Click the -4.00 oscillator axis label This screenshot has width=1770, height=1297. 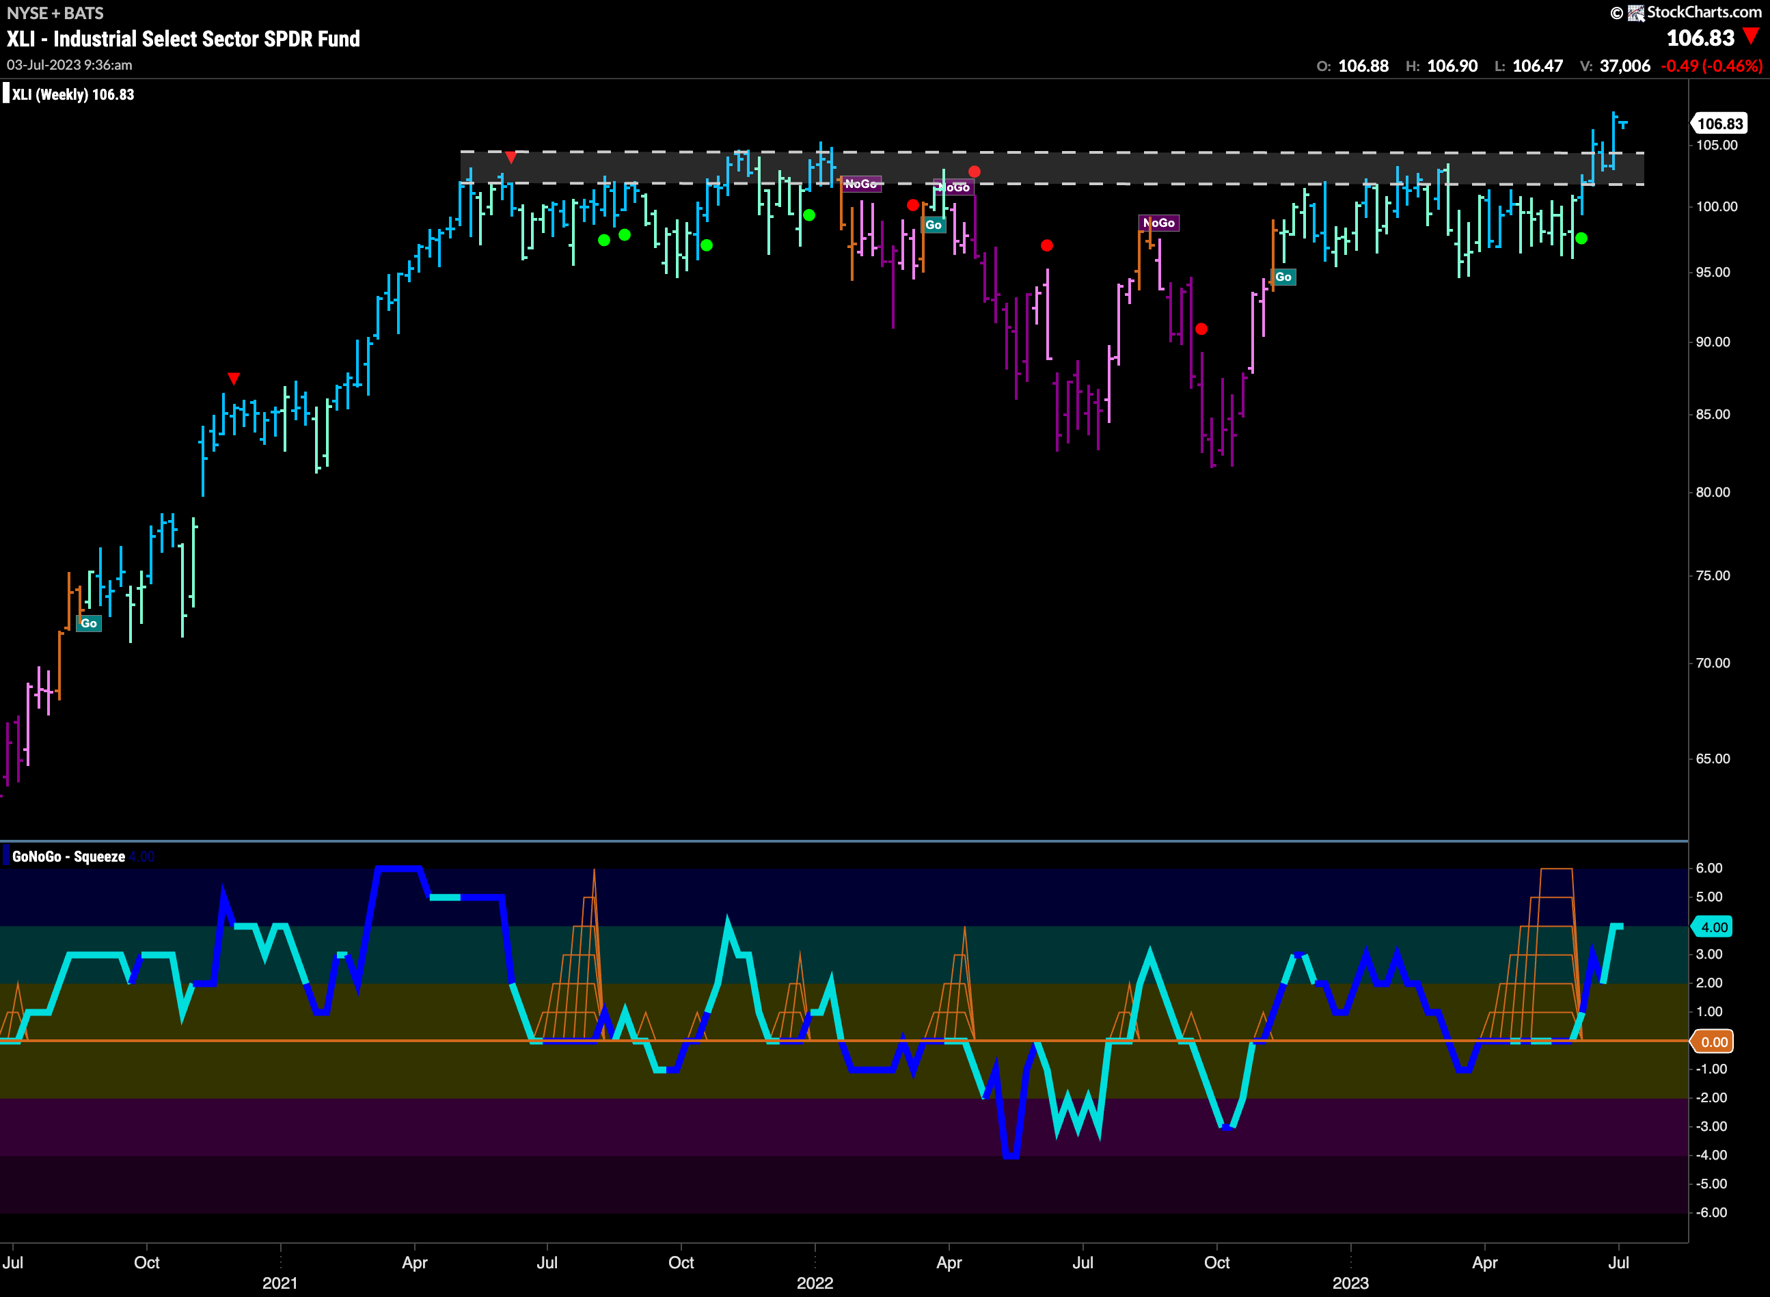(x=1711, y=1156)
